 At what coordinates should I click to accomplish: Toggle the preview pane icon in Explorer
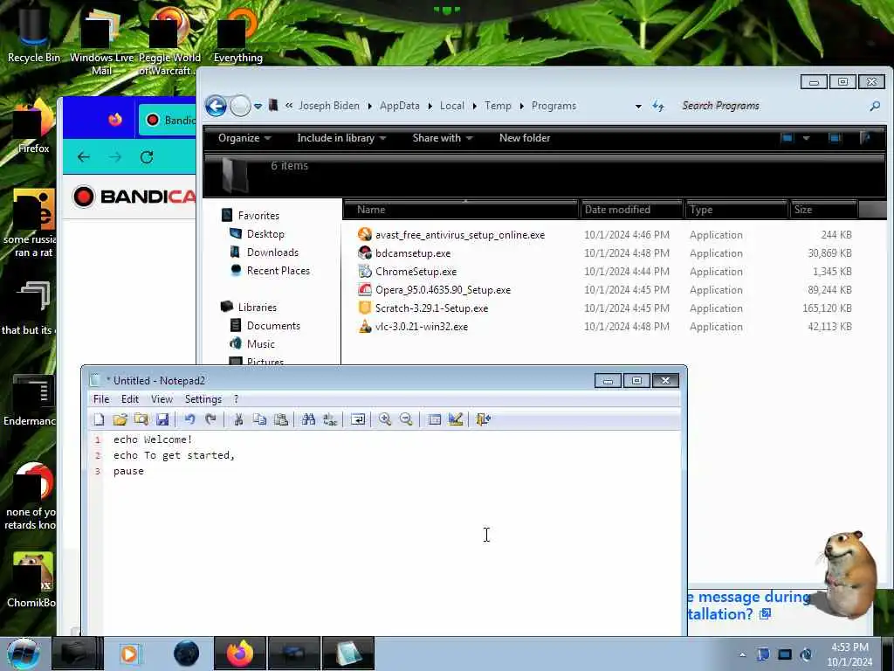tap(835, 138)
